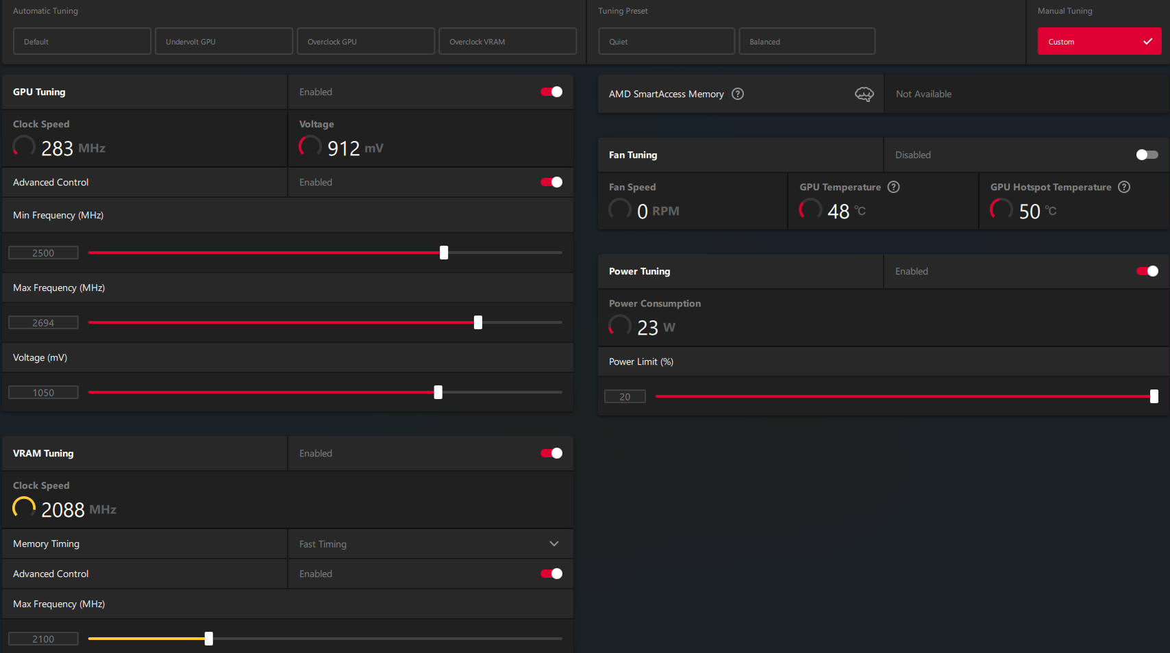
Task: Show GPU Temperature help tooltip icon
Action: 894,187
